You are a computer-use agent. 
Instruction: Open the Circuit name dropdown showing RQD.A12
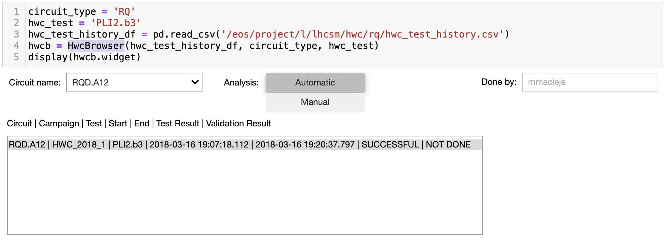point(134,82)
